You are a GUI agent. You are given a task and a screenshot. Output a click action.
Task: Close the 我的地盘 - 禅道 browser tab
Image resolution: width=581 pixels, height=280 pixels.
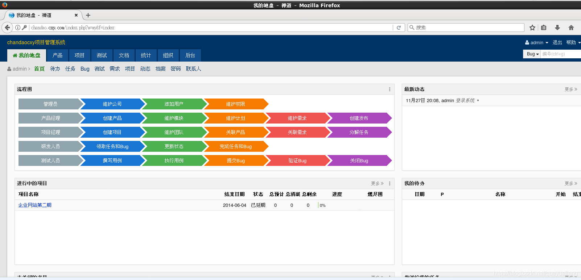(76, 15)
